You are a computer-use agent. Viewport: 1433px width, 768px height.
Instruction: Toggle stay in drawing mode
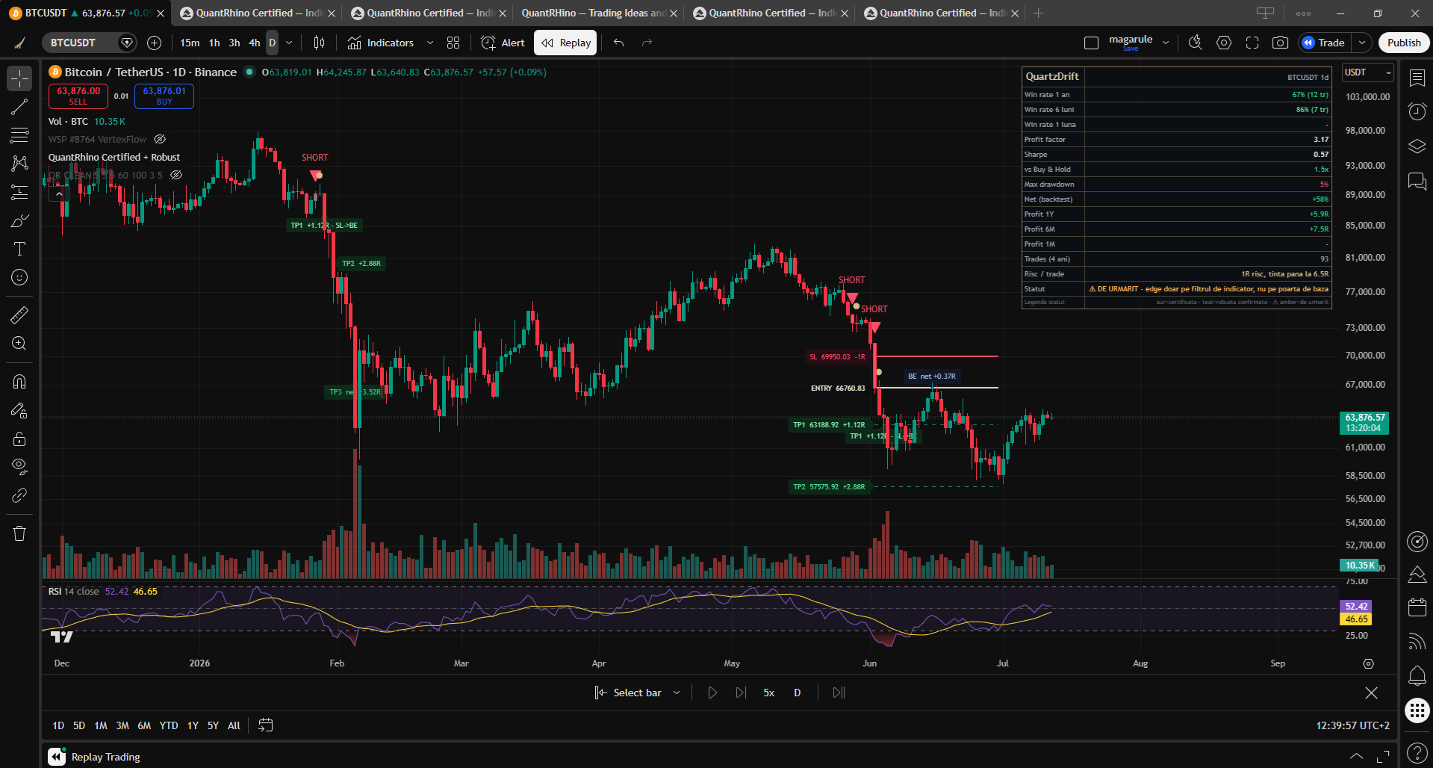(19, 410)
